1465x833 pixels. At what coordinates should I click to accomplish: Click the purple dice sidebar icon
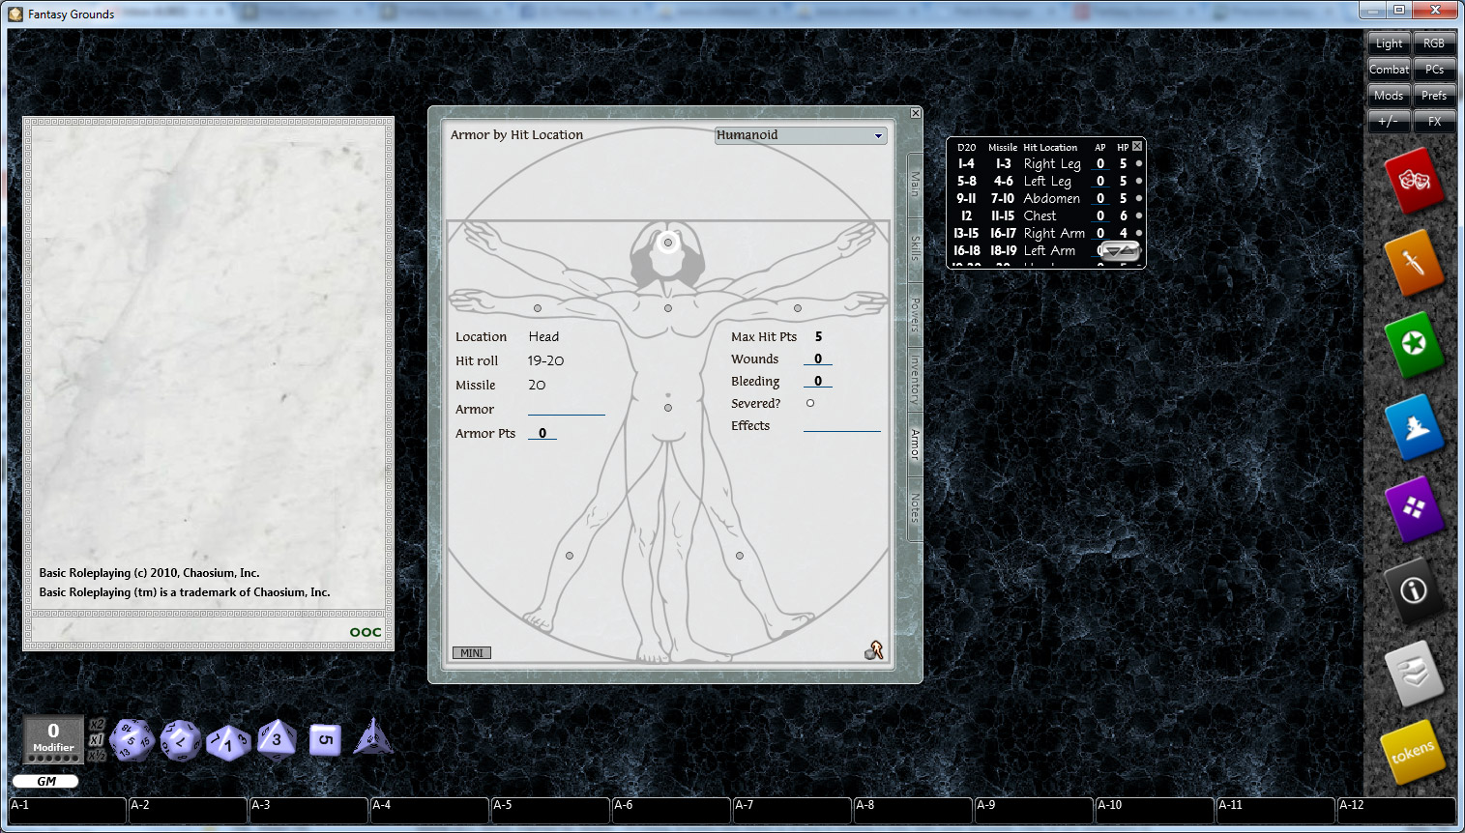coord(1415,509)
